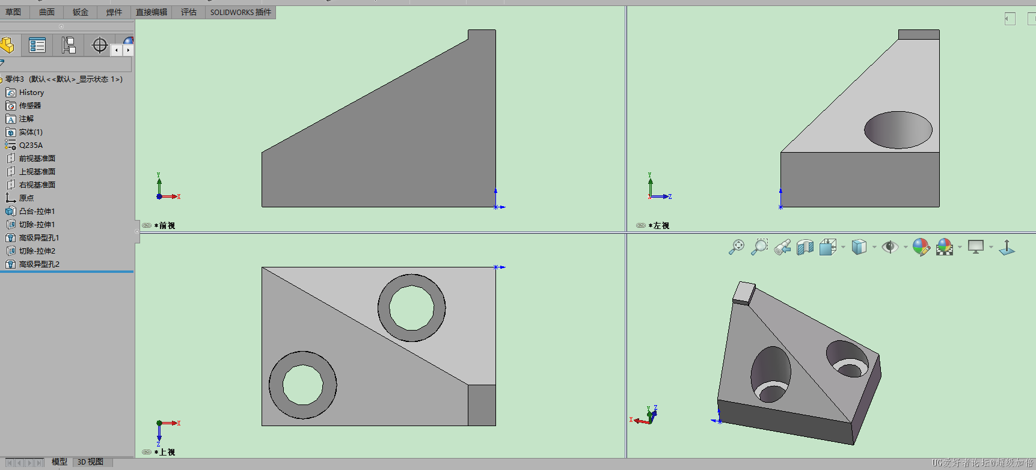Click the feature tree filter funnel icon

click(x=2, y=63)
